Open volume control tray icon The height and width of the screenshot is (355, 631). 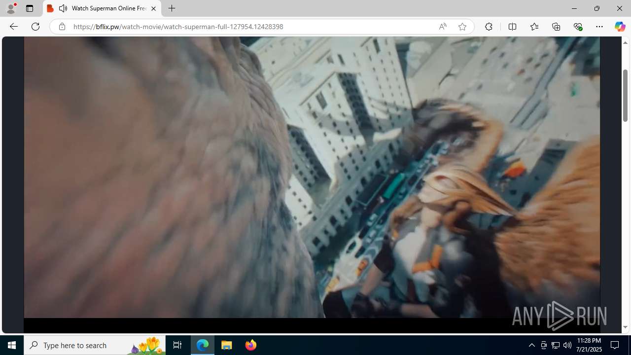click(x=567, y=345)
